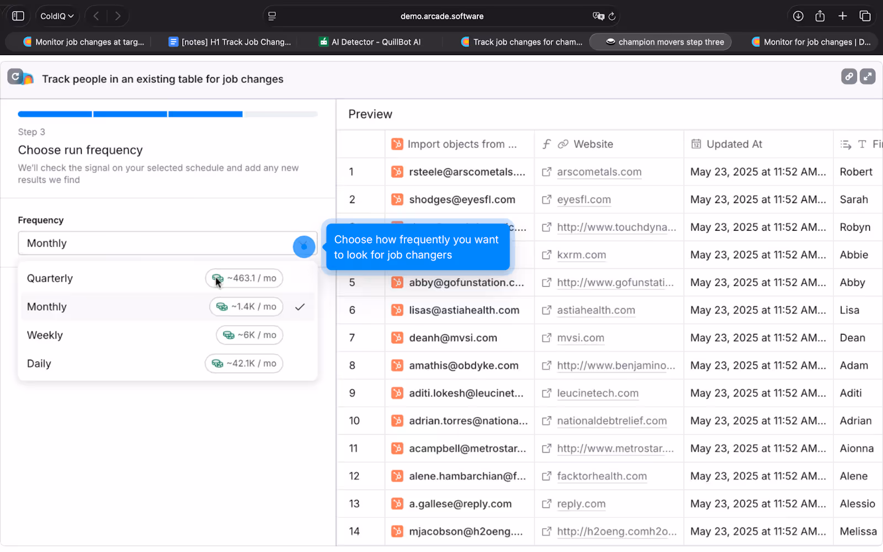
Task: Select the a.gallese@reply.com cell
Action: click(x=460, y=503)
